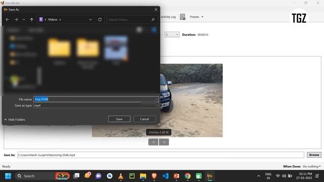Show the previous preview image
Image resolution: width=324 pixels, height=182 pixels.
153,142
